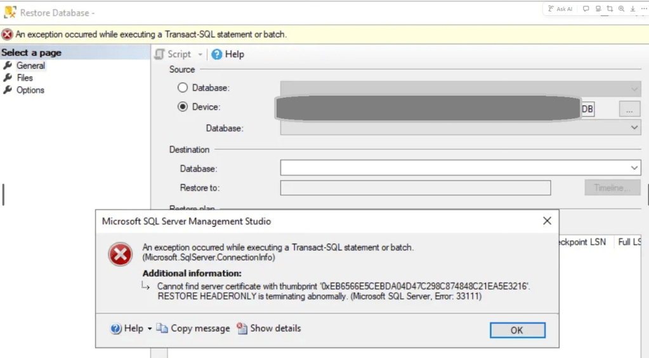
Task: Click the Script toolbar icon
Action: 161,54
